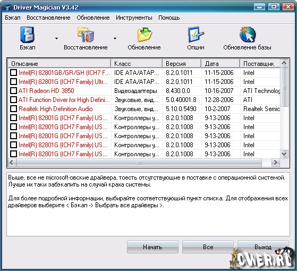Expand the dropdown arrow beside Восстановление
Screen dimensions: 297x271
[115, 38]
